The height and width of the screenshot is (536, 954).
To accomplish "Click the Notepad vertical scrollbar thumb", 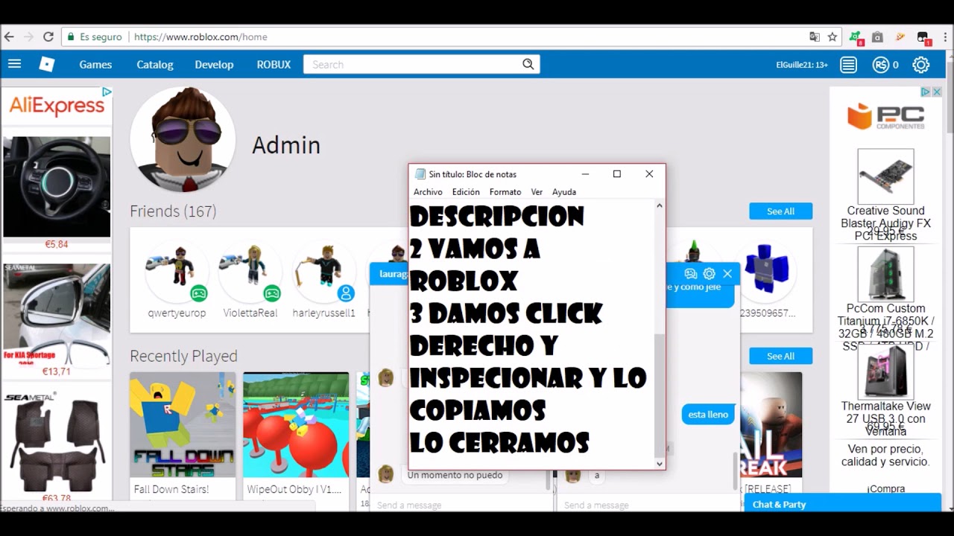I will pyautogui.click(x=660, y=395).
